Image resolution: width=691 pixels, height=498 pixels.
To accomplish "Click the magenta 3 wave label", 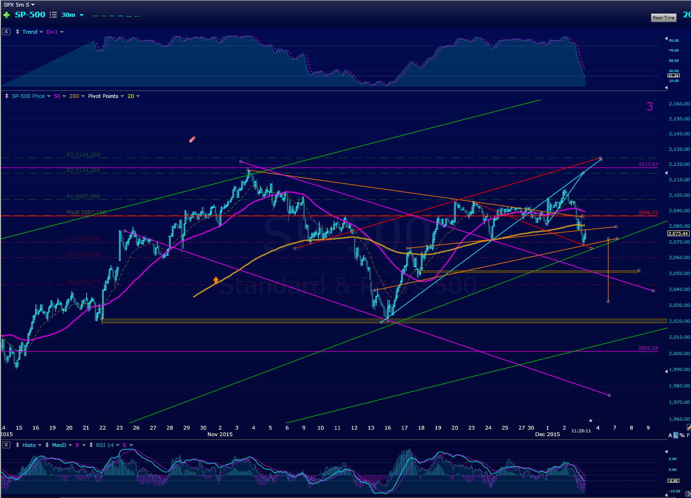I will [x=650, y=106].
